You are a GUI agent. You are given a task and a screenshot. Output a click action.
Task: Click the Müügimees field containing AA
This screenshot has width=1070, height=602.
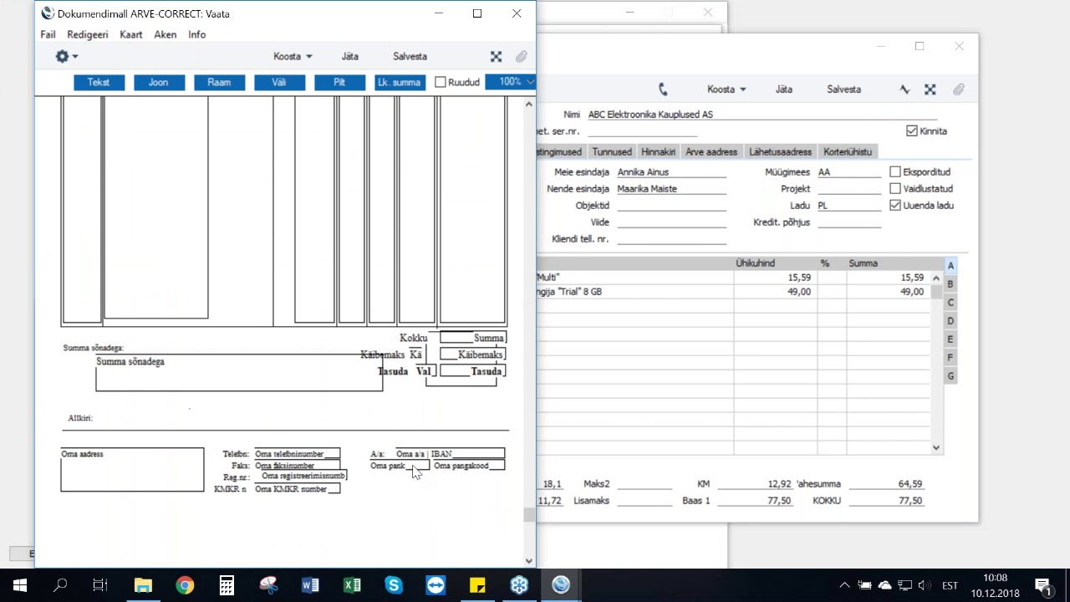point(849,171)
